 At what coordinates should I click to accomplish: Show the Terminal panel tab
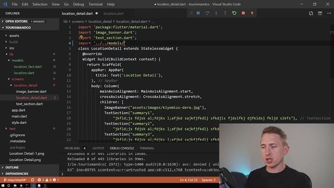(x=147, y=148)
